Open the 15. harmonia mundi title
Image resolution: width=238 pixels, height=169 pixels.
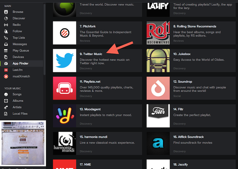93,137
